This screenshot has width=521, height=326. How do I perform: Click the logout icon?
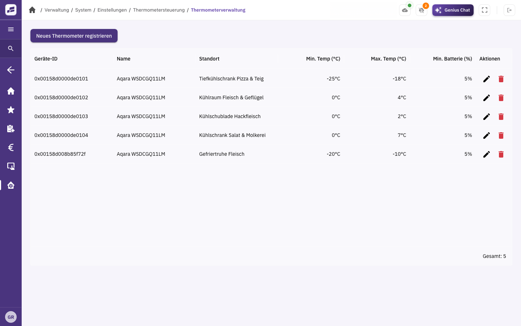pos(509,10)
